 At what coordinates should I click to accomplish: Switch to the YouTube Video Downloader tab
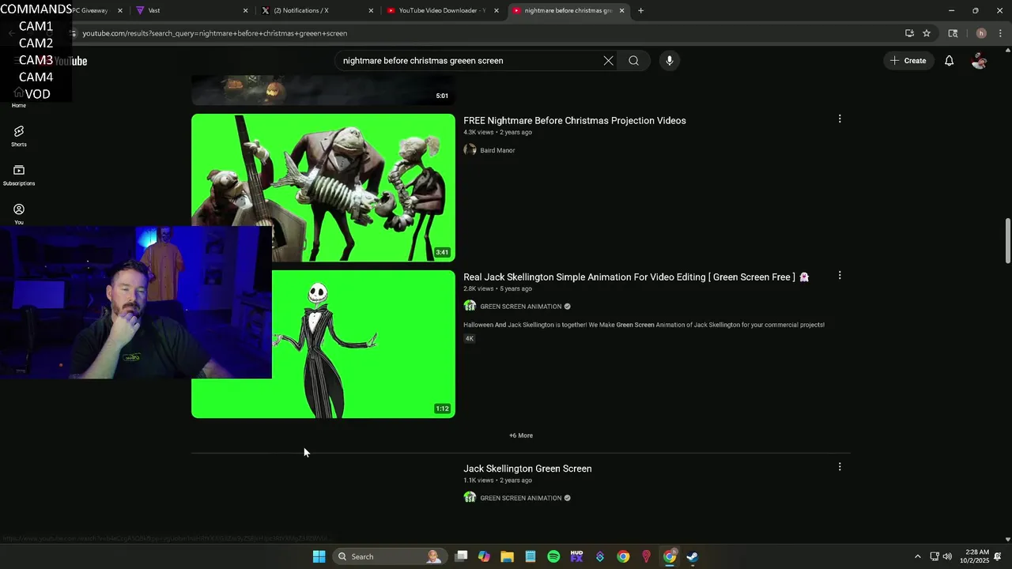tap(441, 10)
